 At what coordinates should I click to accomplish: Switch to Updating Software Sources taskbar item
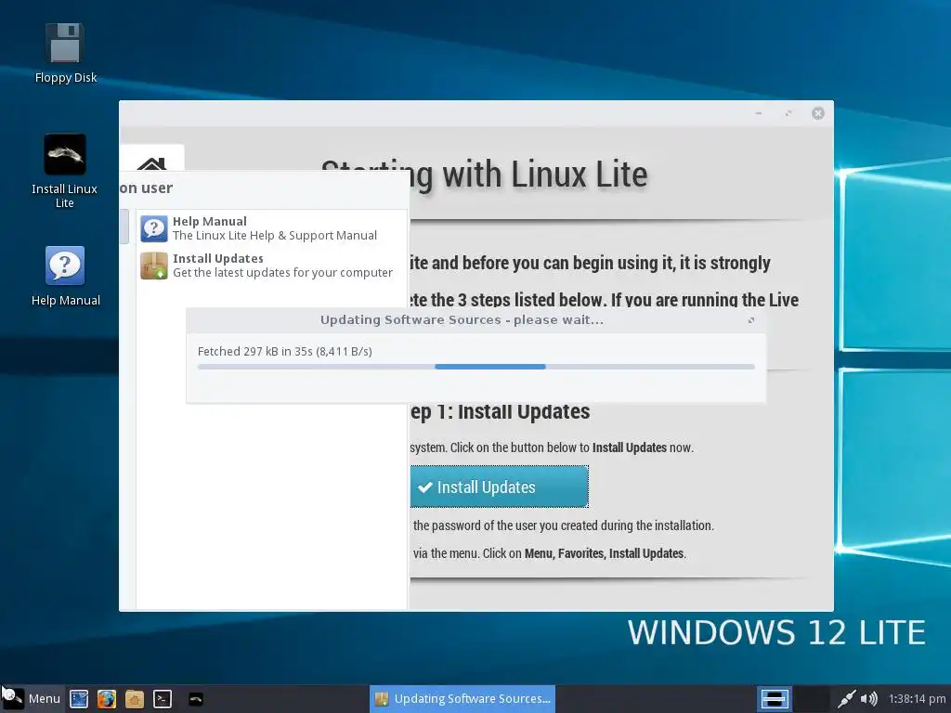[x=462, y=699]
